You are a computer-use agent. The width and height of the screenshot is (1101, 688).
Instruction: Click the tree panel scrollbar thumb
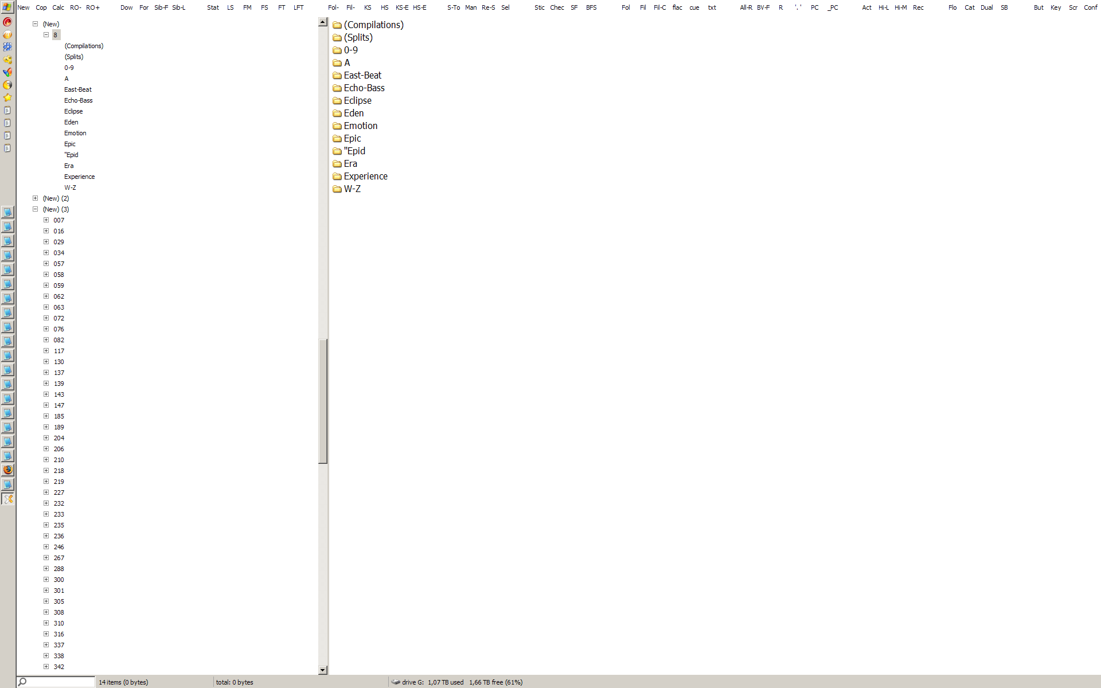(323, 401)
